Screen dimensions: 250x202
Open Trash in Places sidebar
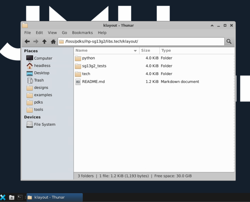pos(35,80)
